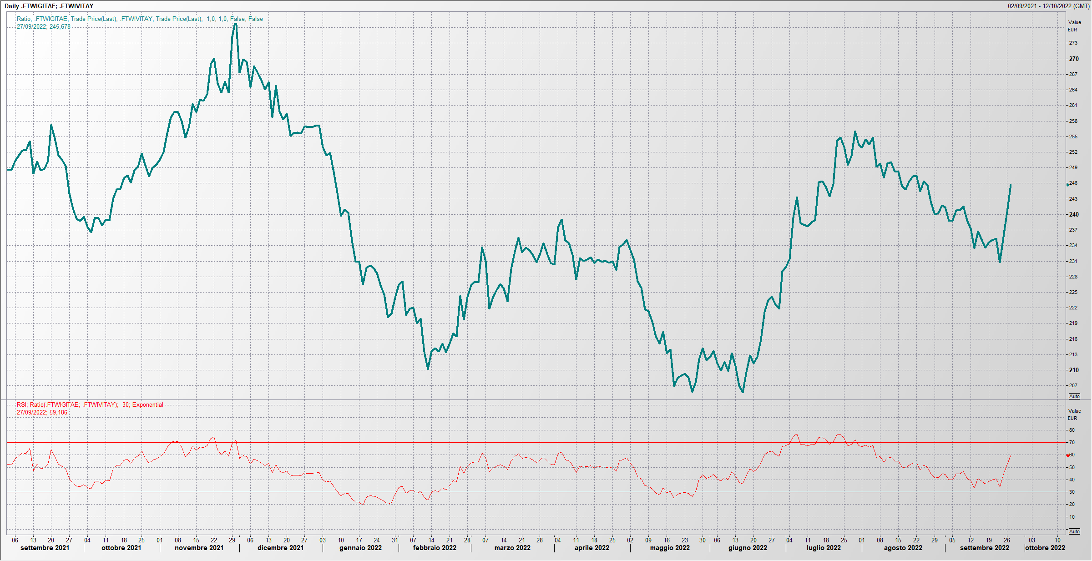Click the luglio 2022 month label
Image resolution: width=1092 pixels, height=561 pixels.
(x=824, y=548)
